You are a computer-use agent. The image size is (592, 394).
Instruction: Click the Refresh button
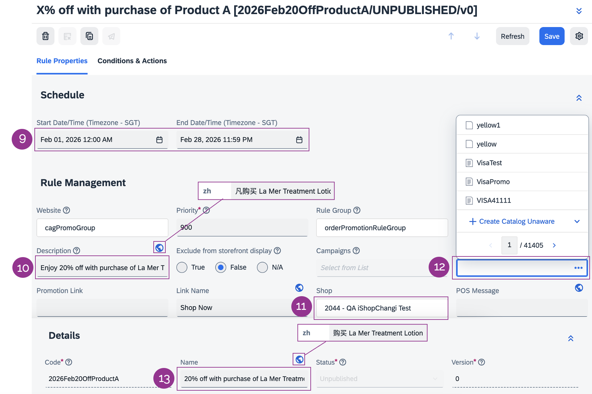512,36
